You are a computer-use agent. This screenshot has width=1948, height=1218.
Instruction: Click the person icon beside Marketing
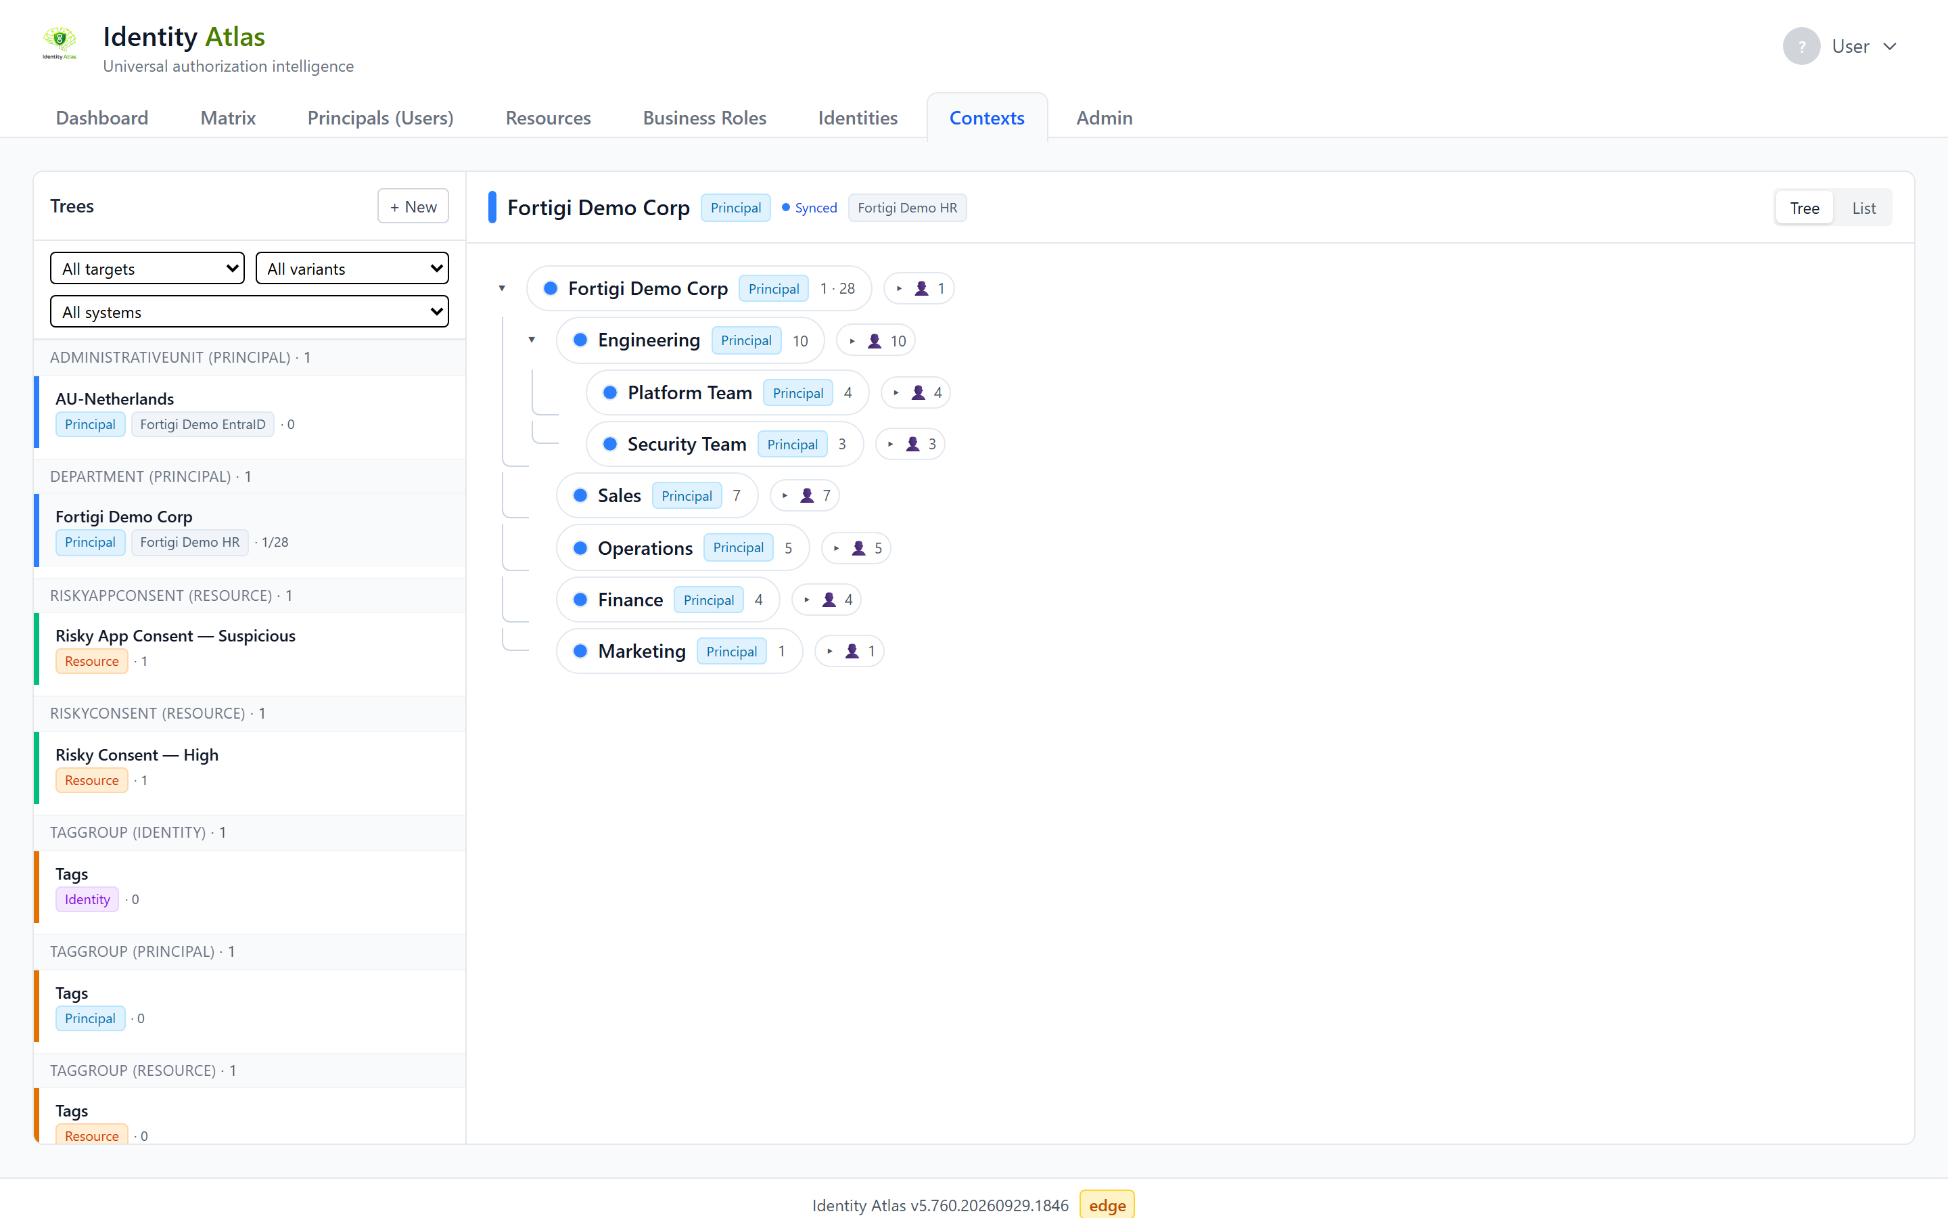pos(852,651)
